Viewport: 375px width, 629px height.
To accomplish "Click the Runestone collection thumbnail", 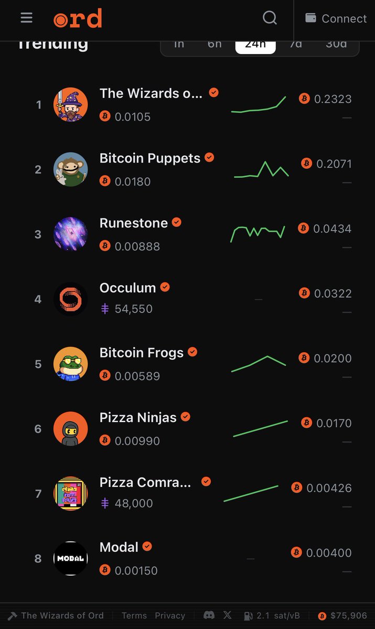I will 70,234.
